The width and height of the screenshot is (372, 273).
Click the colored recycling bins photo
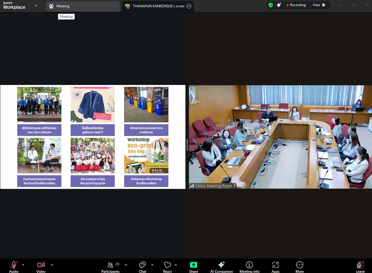coord(146,104)
